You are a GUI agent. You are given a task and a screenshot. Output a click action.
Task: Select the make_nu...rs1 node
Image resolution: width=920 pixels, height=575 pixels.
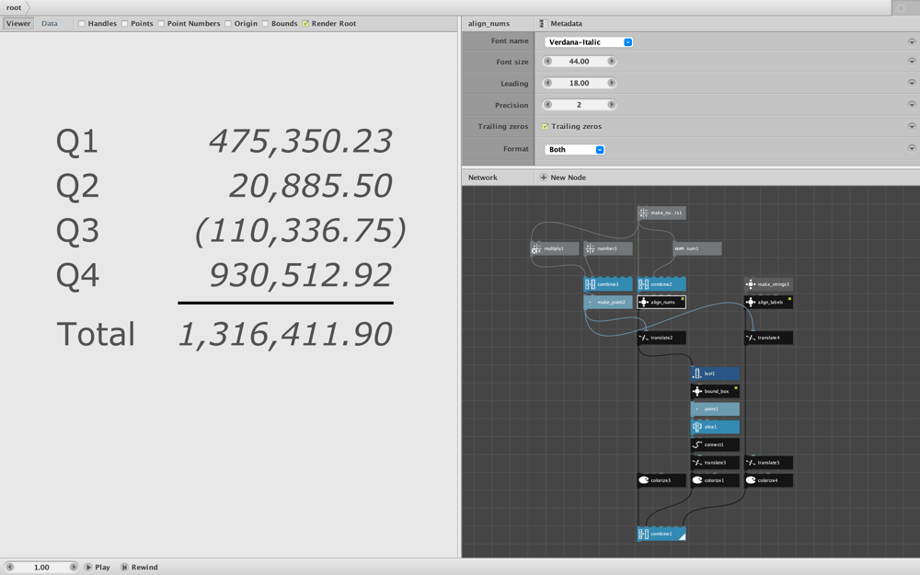[661, 213]
